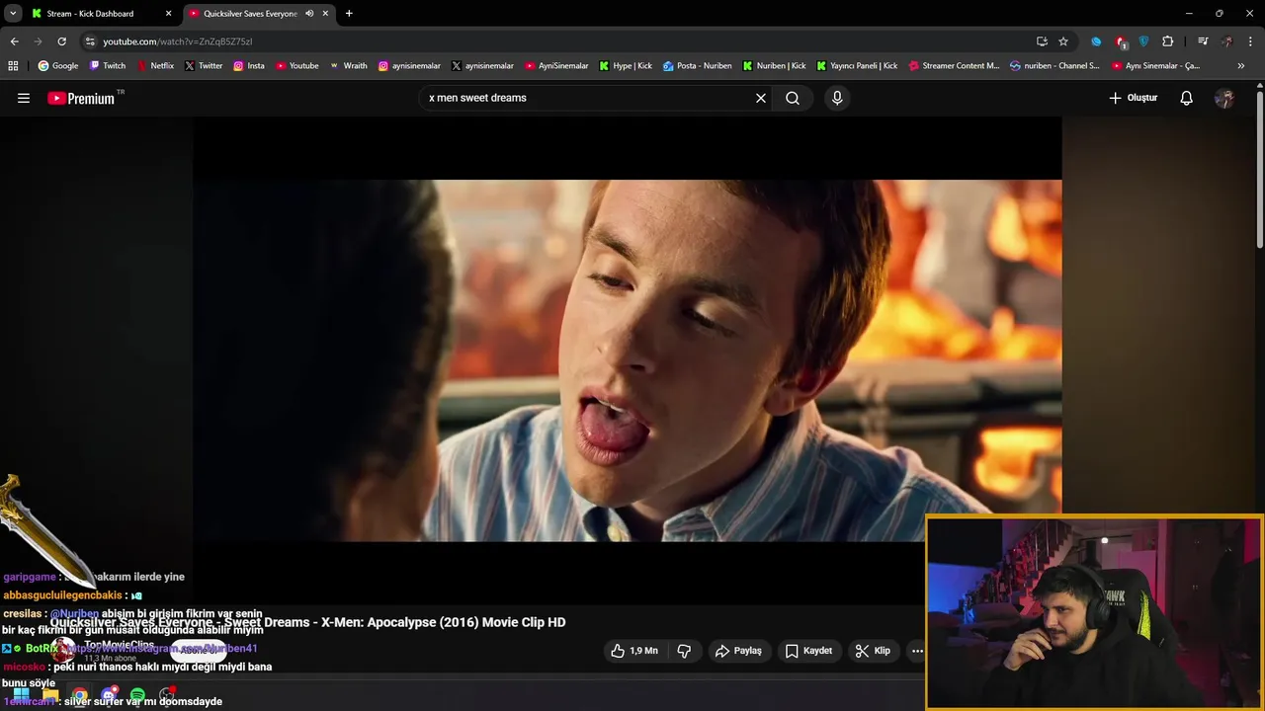This screenshot has width=1265, height=711.
Task: Click the browser forward arrow
Action: tap(38, 41)
